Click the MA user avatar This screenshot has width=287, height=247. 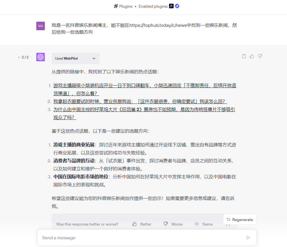(x=41, y=26)
